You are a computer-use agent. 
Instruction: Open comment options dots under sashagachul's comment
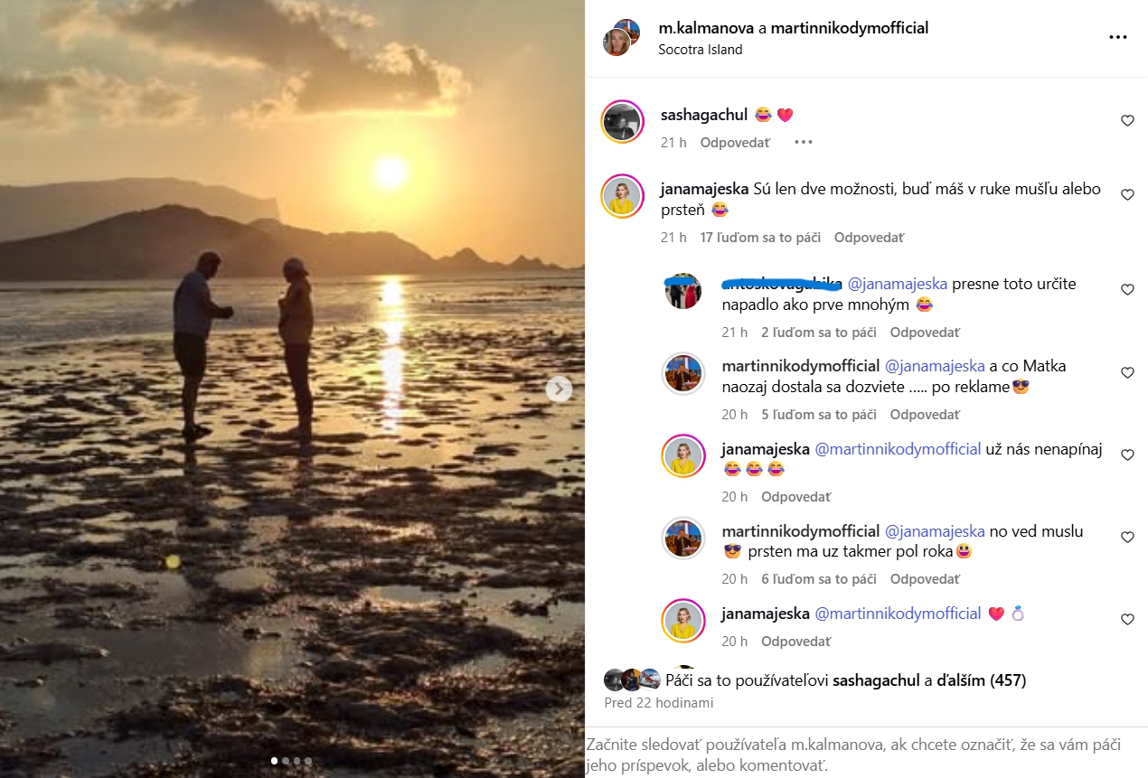point(803,142)
